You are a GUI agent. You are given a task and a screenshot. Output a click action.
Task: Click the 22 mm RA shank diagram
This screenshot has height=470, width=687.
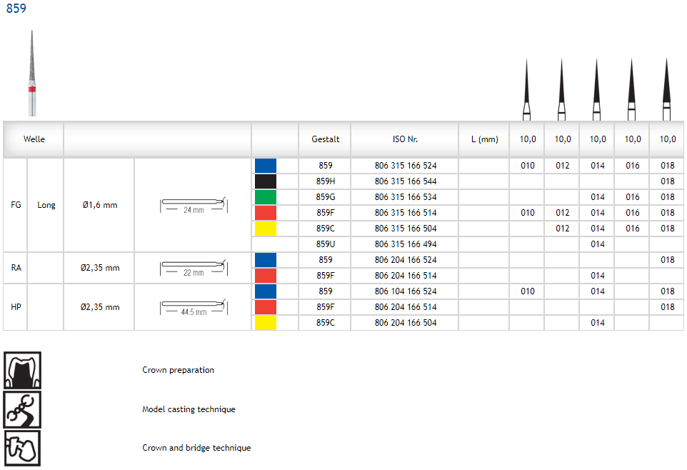(193, 268)
